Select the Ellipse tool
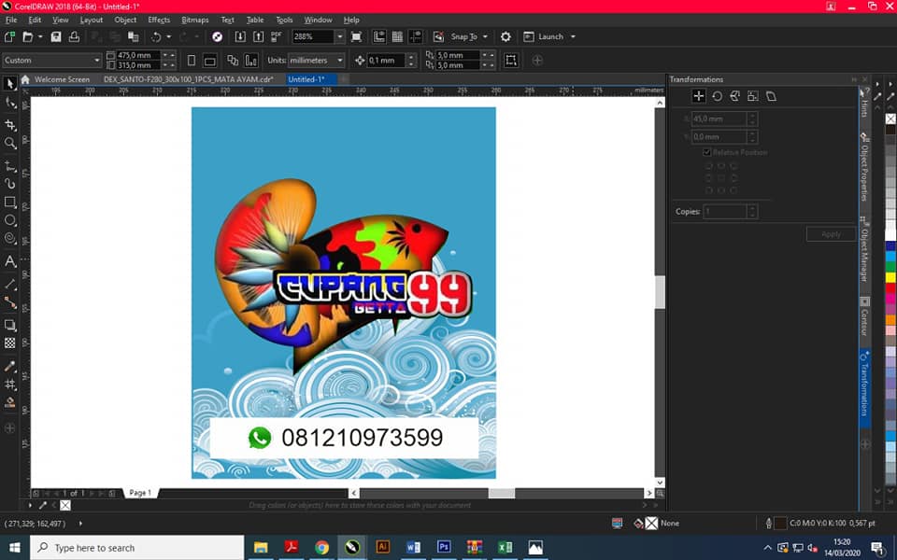 (x=9, y=220)
